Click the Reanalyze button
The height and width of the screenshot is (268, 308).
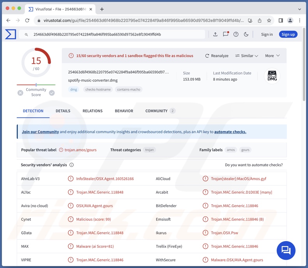217,56
